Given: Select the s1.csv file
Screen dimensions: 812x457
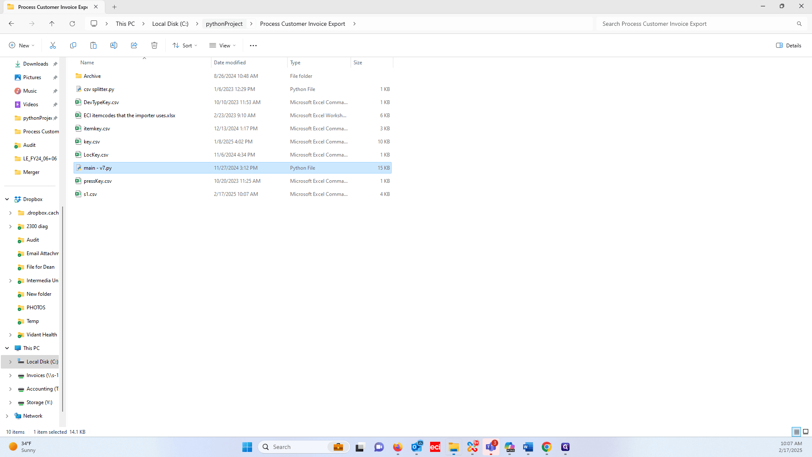Looking at the screenshot, I should click(233, 194).
